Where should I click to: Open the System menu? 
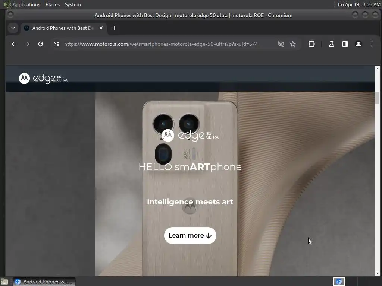(x=73, y=4)
